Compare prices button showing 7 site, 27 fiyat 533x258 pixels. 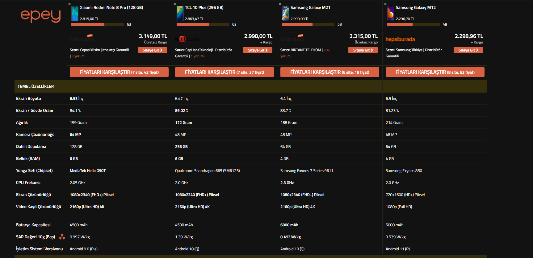(x=225, y=72)
